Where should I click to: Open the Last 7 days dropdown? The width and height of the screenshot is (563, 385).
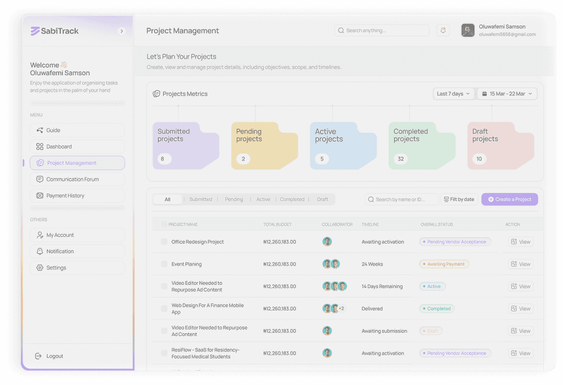click(453, 93)
